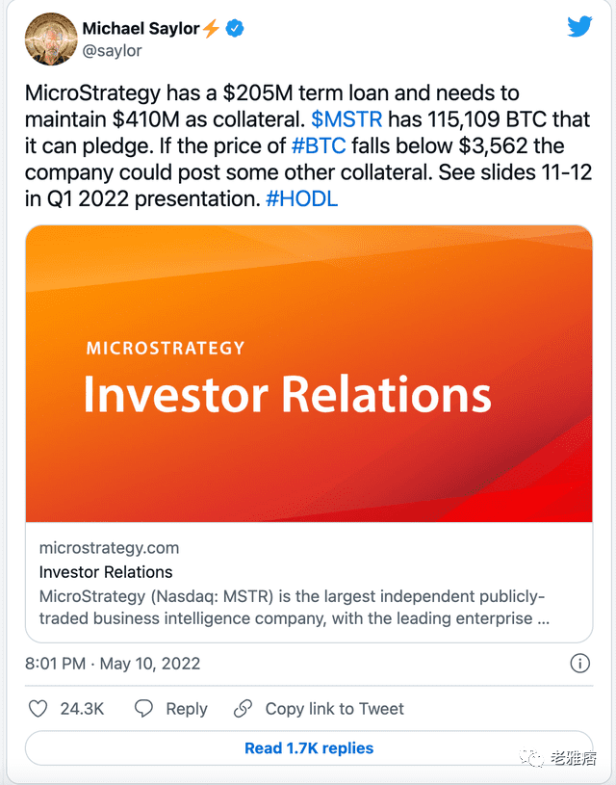Click the blue verified checkmark badge

[235, 29]
